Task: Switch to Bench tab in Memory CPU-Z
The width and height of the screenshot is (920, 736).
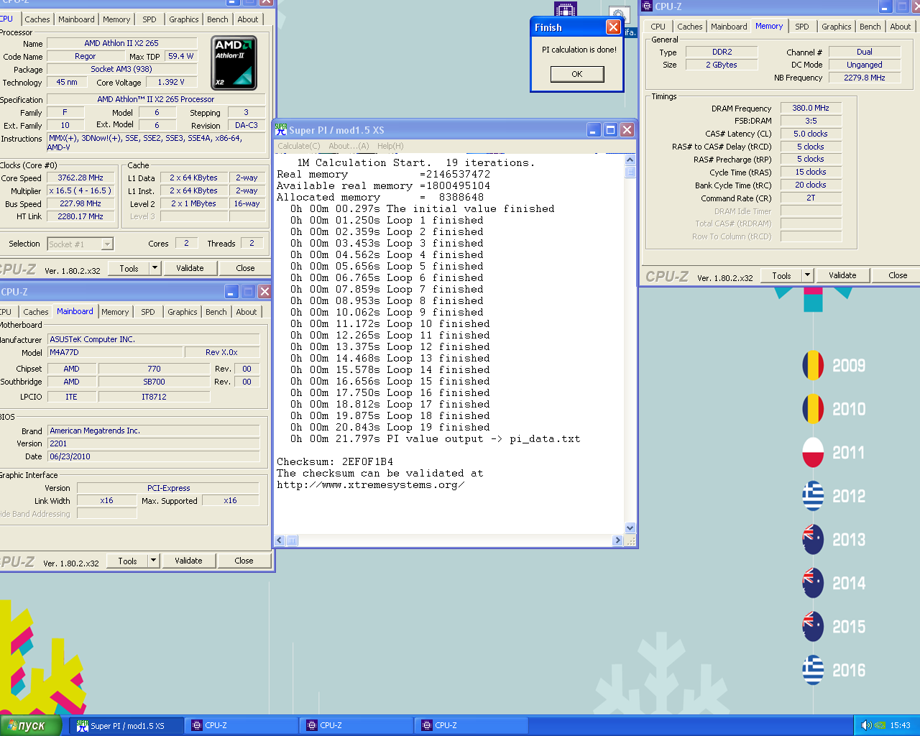Action: tap(870, 27)
